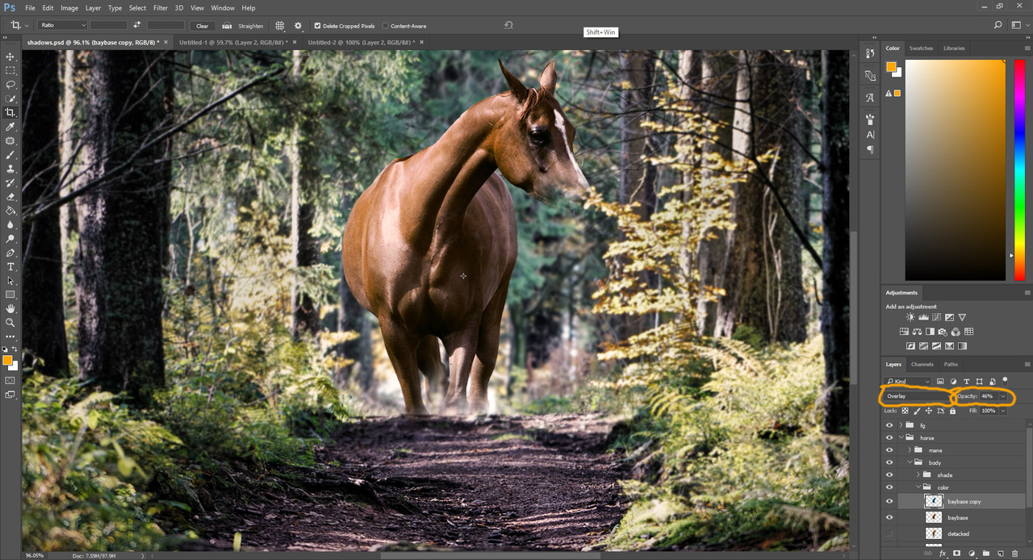Filter layers by type layers

(x=966, y=381)
